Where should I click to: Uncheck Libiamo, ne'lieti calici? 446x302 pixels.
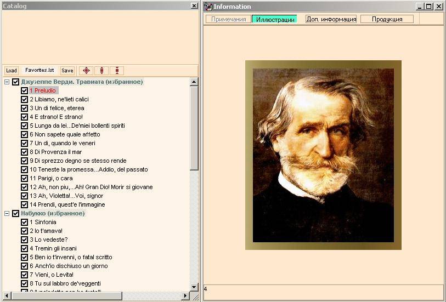click(25, 99)
